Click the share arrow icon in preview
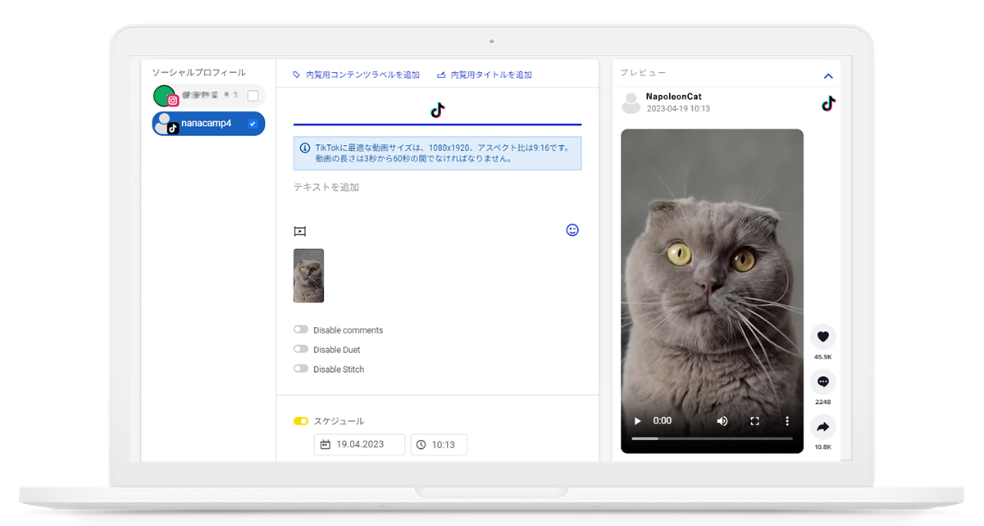 pyautogui.click(x=823, y=427)
